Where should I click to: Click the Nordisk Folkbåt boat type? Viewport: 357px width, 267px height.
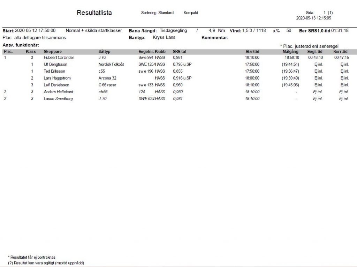point(111,64)
